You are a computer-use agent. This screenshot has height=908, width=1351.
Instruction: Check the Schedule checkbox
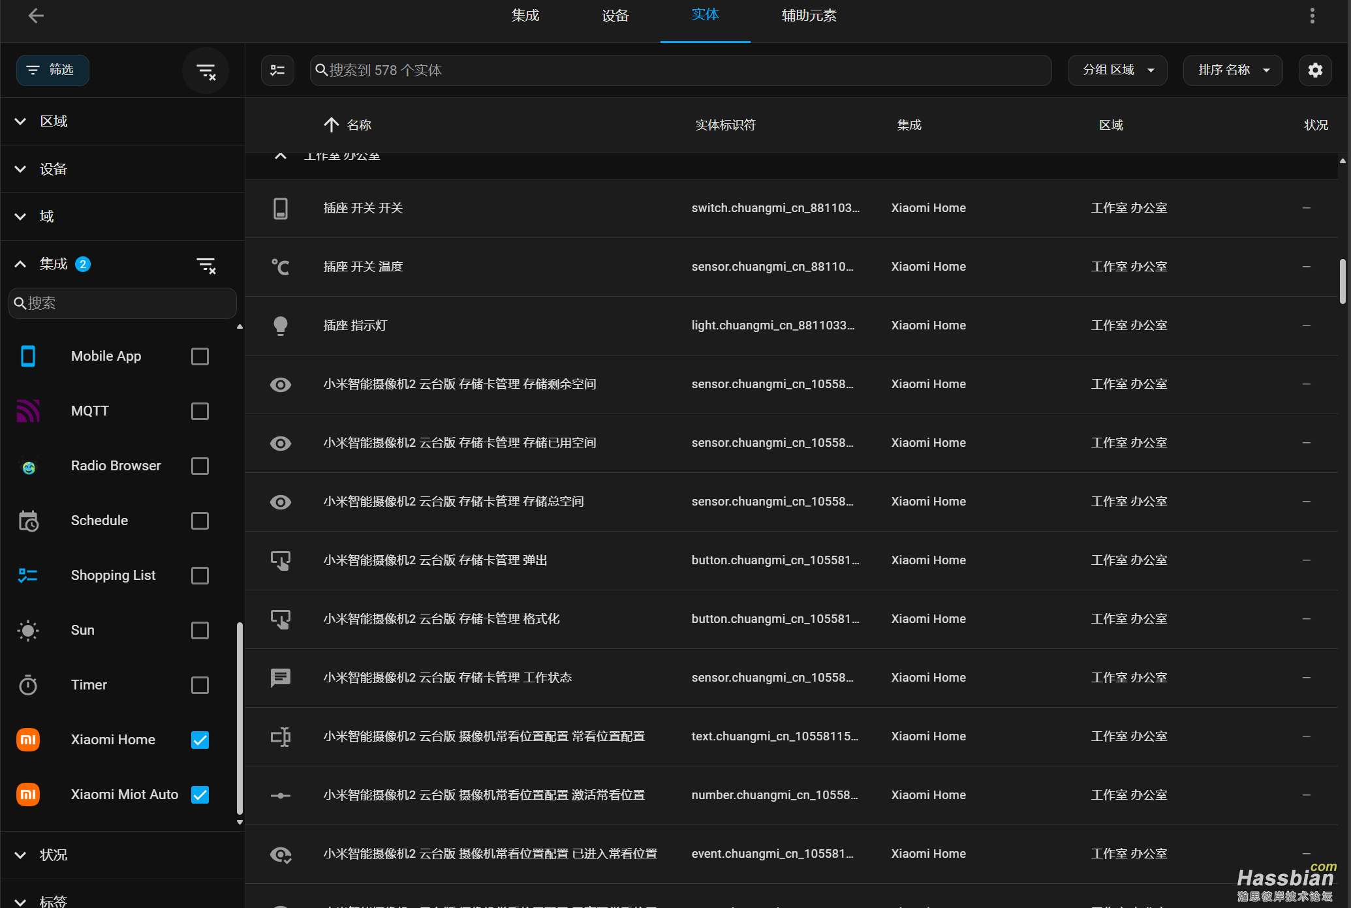200,521
